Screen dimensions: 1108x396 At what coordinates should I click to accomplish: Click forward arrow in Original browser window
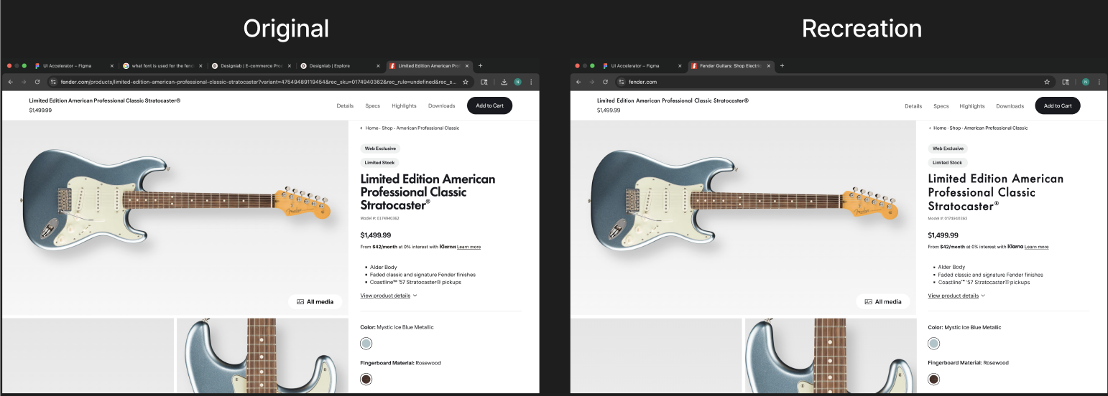pyautogui.click(x=23, y=82)
